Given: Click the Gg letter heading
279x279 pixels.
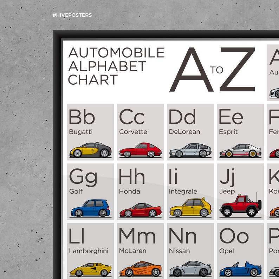Looking at the screenshot, I should pyautogui.click(x=83, y=177).
